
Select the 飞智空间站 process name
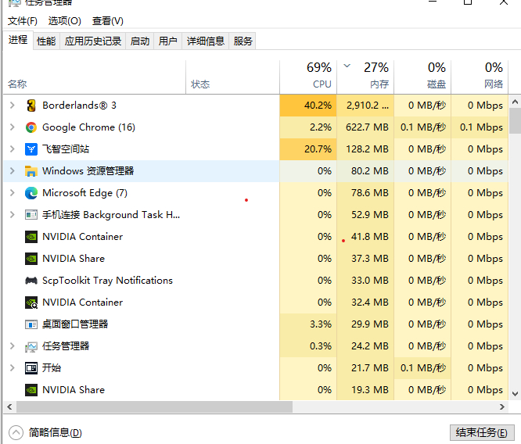click(66, 149)
